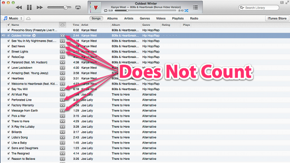The width and height of the screenshot is (290, 163).
Task: Switch to the Radio tab
Action: tap(194, 19)
